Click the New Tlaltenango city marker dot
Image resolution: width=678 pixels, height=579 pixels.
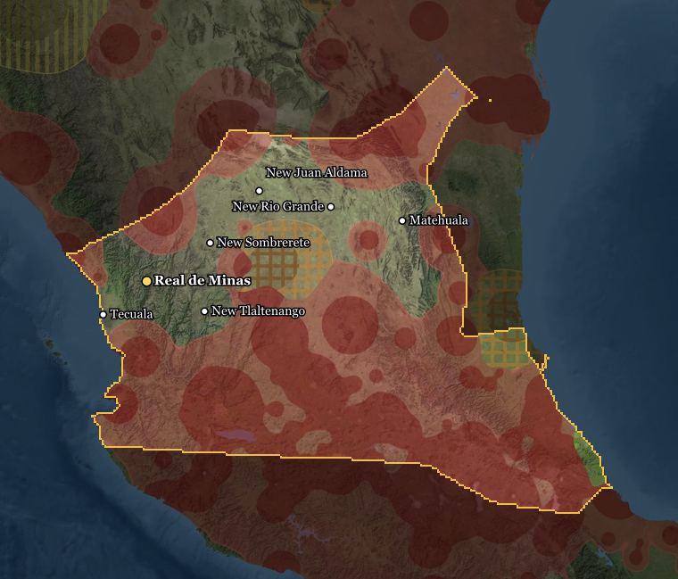point(204,310)
